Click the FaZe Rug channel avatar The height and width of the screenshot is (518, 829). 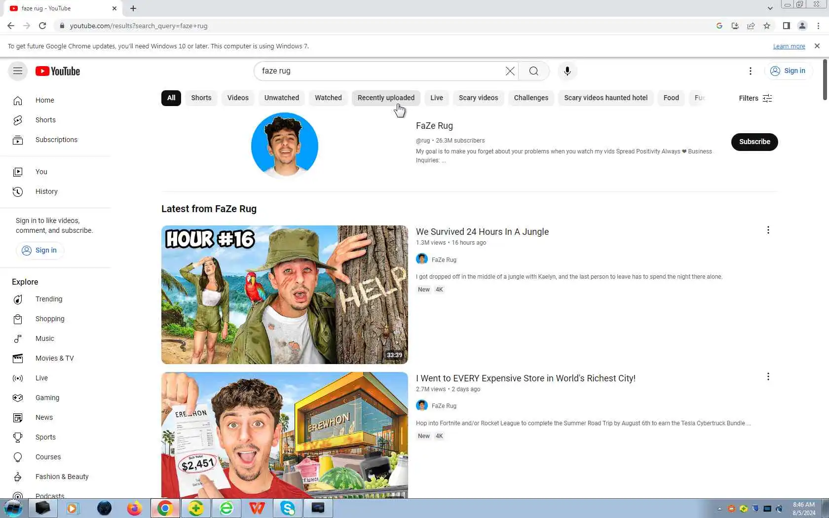pyautogui.click(x=285, y=146)
